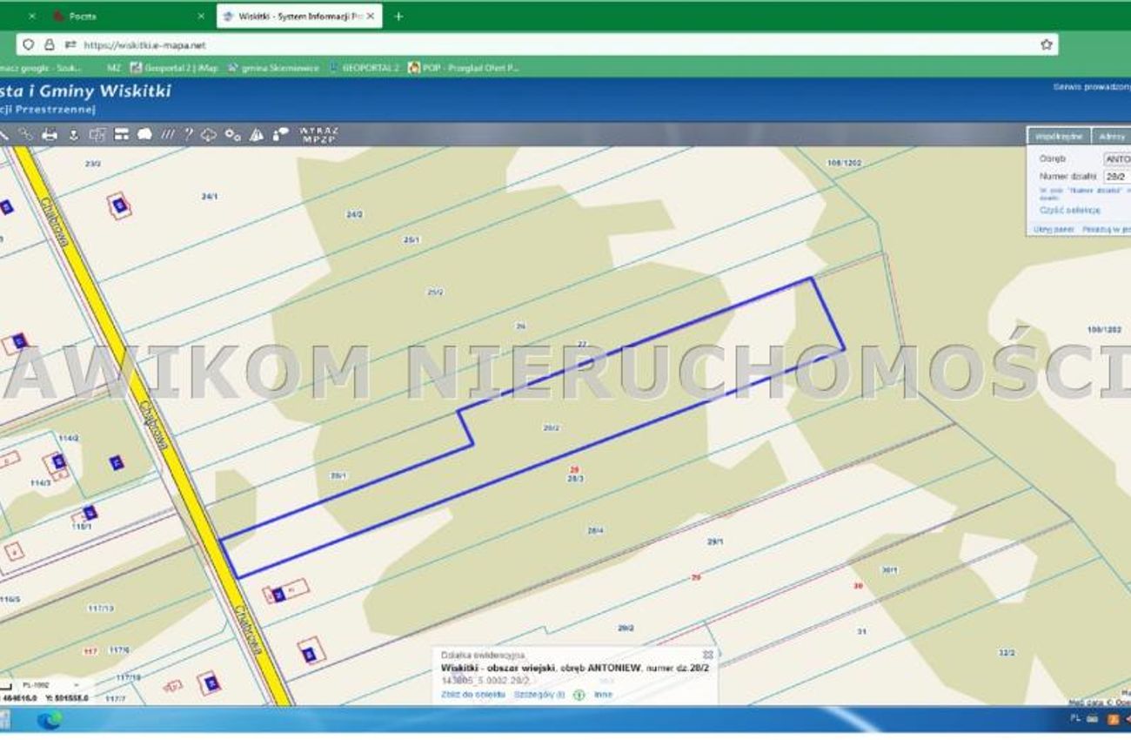Click the print map icon
Image resolution: width=1131 pixels, height=740 pixels.
coord(50,134)
